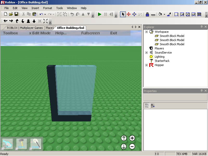
Task: Pick the paint bucket Fill tool
Action: 160,14
